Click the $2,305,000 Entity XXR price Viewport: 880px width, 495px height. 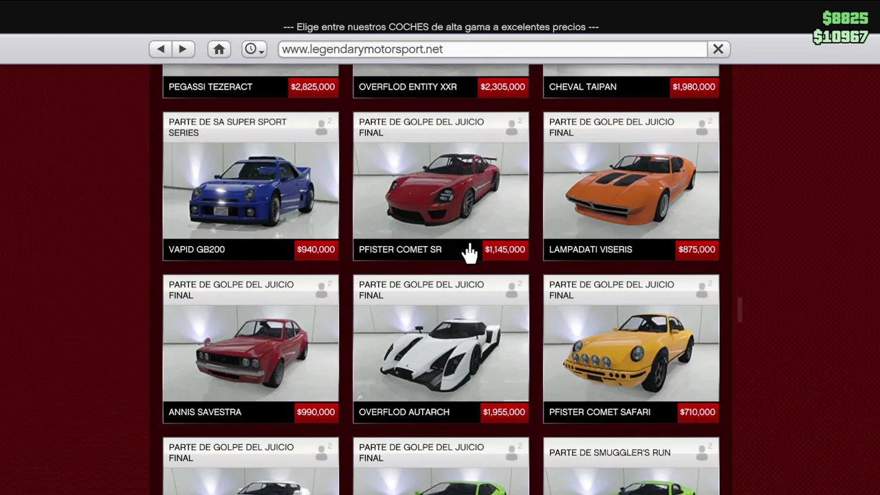[503, 87]
